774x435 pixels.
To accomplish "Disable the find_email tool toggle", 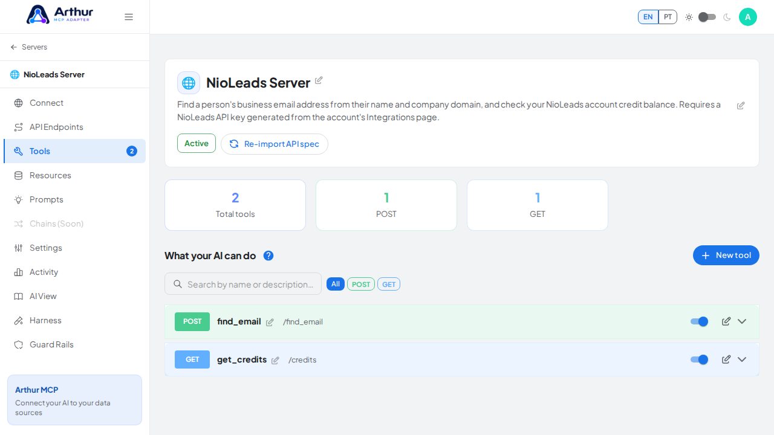I will tap(700, 321).
